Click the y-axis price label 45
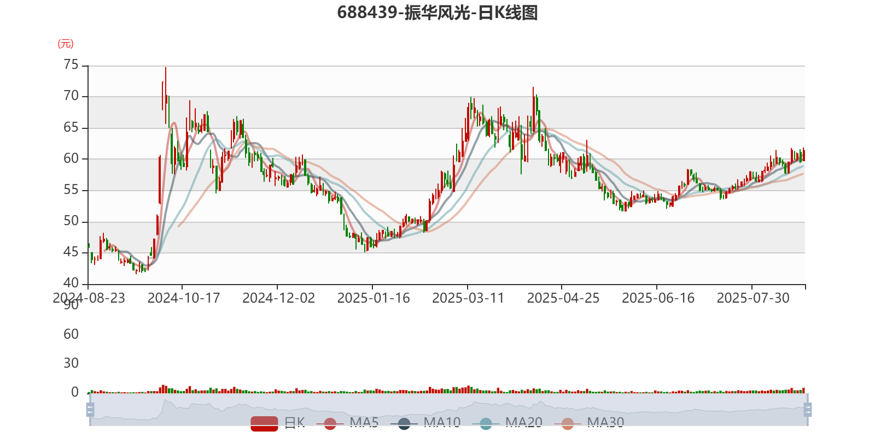 pyautogui.click(x=71, y=252)
